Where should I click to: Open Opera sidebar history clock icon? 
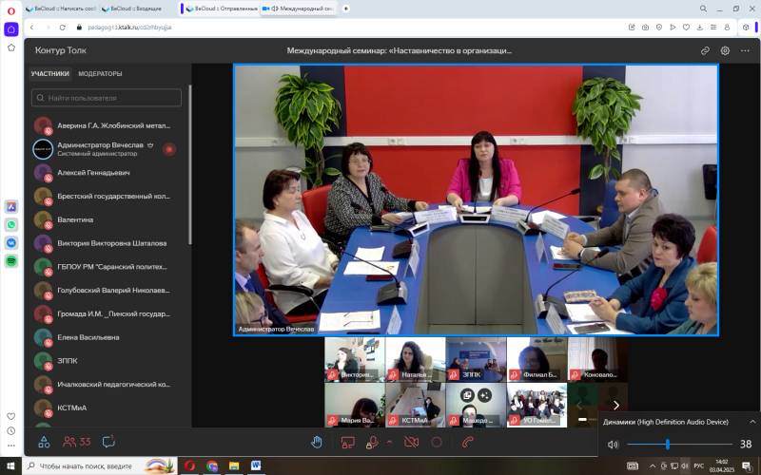(11, 431)
